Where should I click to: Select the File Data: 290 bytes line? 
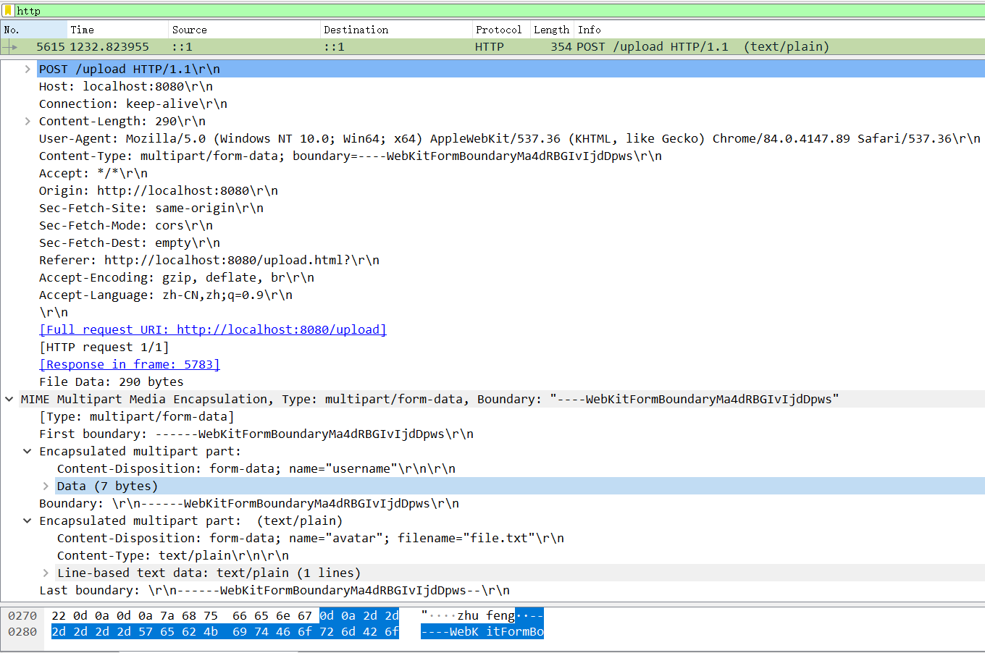[111, 382]
